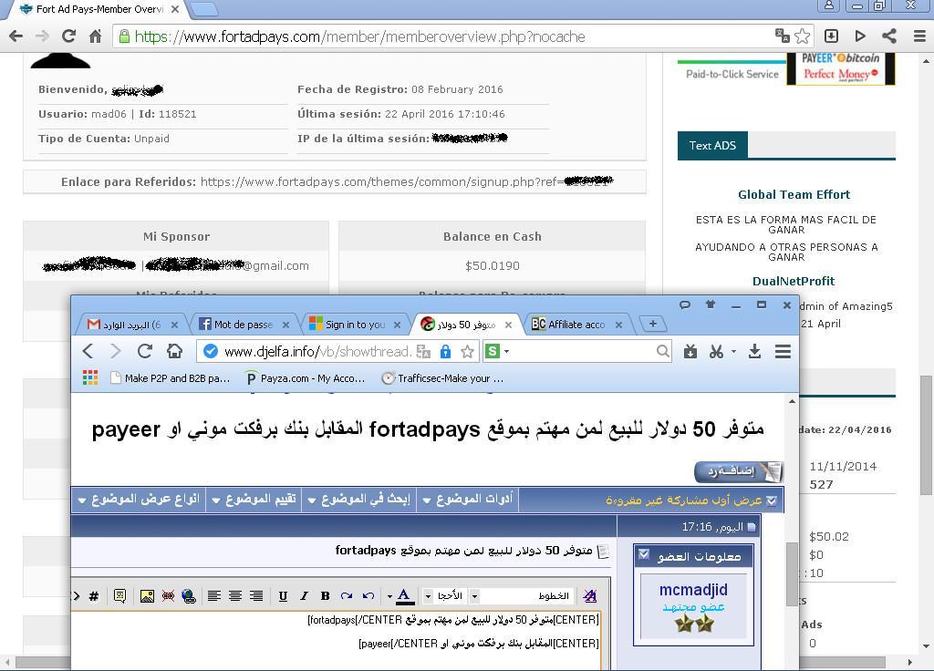Open main menu of Fort Ad Pays browser
Image resolution: width=934 pixels, height=671 pixels.
point(919,36)
